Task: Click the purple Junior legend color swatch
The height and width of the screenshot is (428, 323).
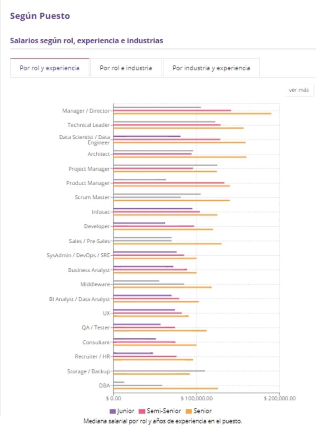Action: [x=113, y=411]
